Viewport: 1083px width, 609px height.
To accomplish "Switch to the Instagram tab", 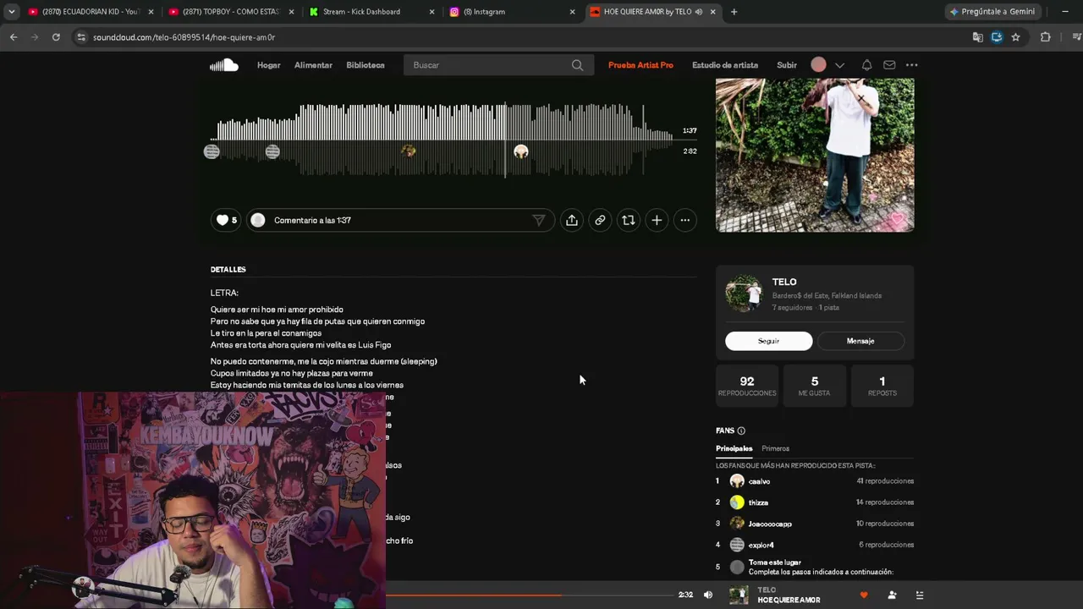I will (x=512, y=12).
